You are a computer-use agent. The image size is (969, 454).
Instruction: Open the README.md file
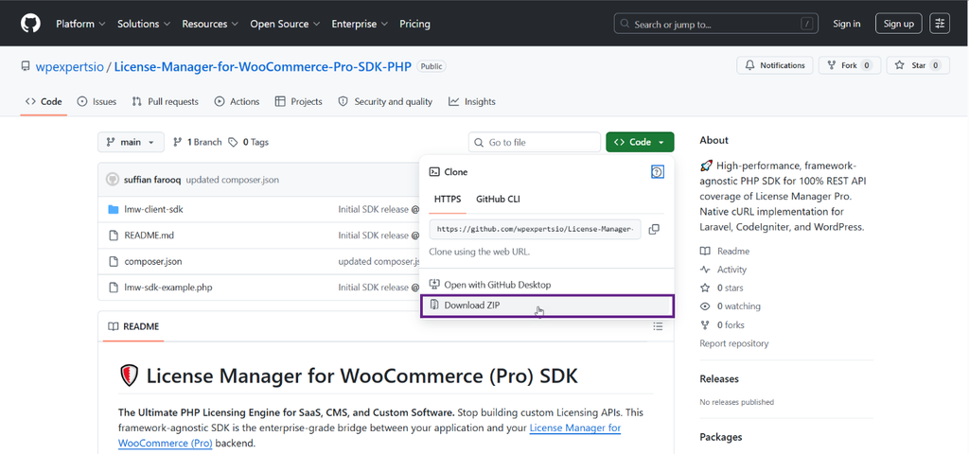click(149, 236)
